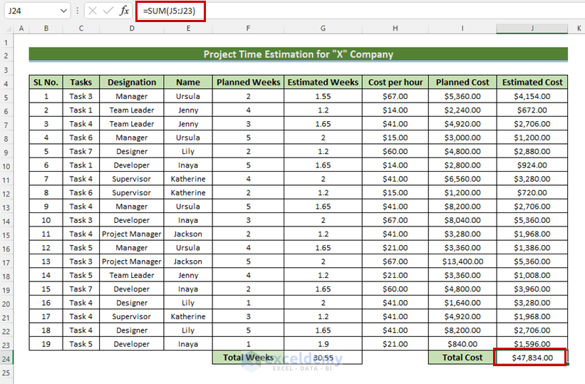Click the $2,880.00 estimated cost cell

pyautogui.click(x=532, y=151)
